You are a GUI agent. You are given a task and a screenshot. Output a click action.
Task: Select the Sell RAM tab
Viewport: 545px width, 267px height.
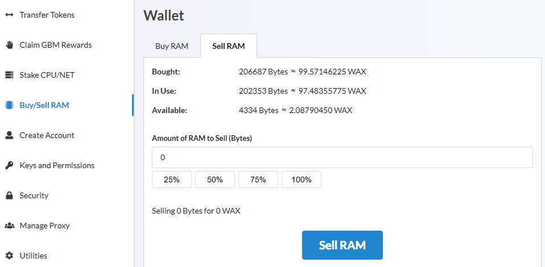229,46
